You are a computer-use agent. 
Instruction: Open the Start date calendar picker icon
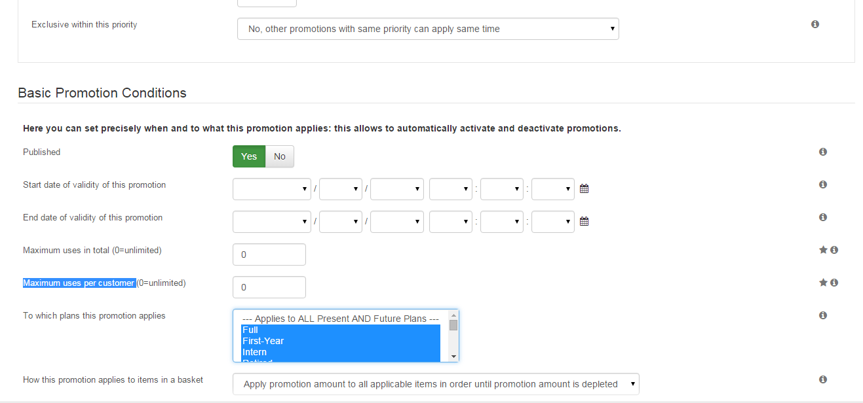[585, 189]
